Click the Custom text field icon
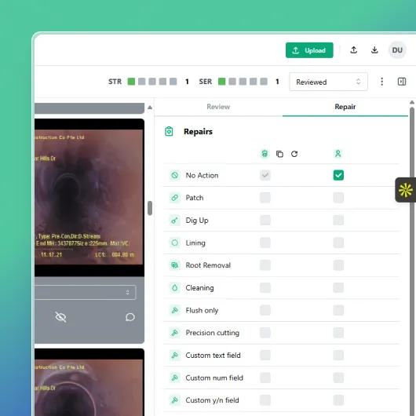Viewport: 416px width, 416px height. [x=174, y=356]
